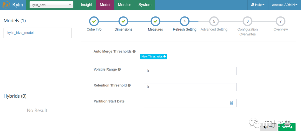
Task: Click the Measures step label
Action: tap(156, 30)
